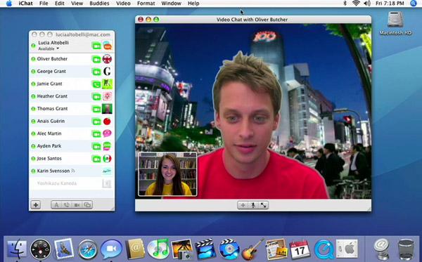The width and height of the screenshot is (422, 262).
Task: Start an audio chat button
Action: [67, 205]
